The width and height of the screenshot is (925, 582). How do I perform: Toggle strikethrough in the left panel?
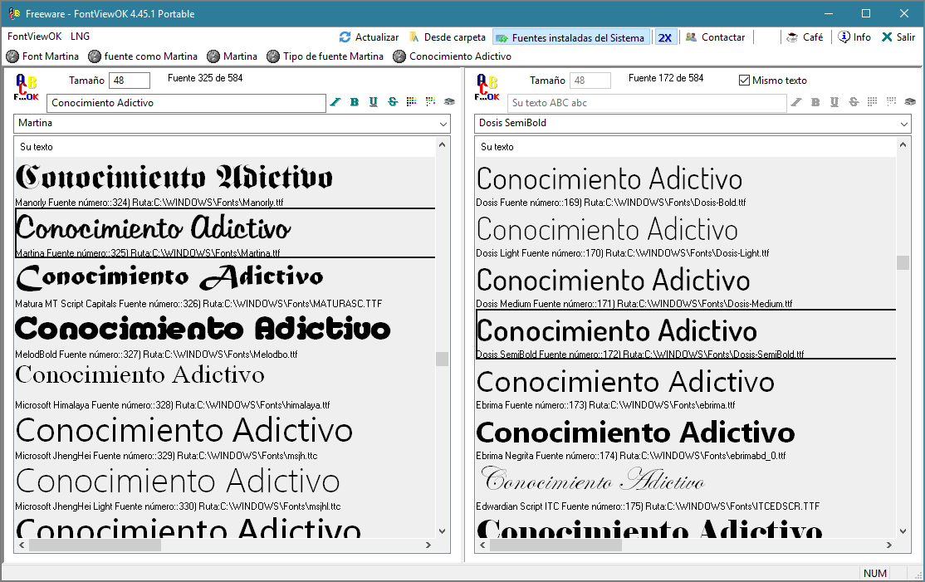point(393,102)
